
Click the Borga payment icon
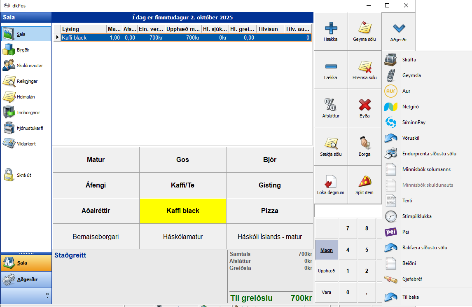[365, 143]
